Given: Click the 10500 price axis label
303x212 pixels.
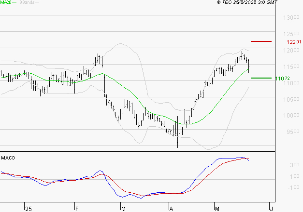Looking at the screenshot, I should 291,99.
